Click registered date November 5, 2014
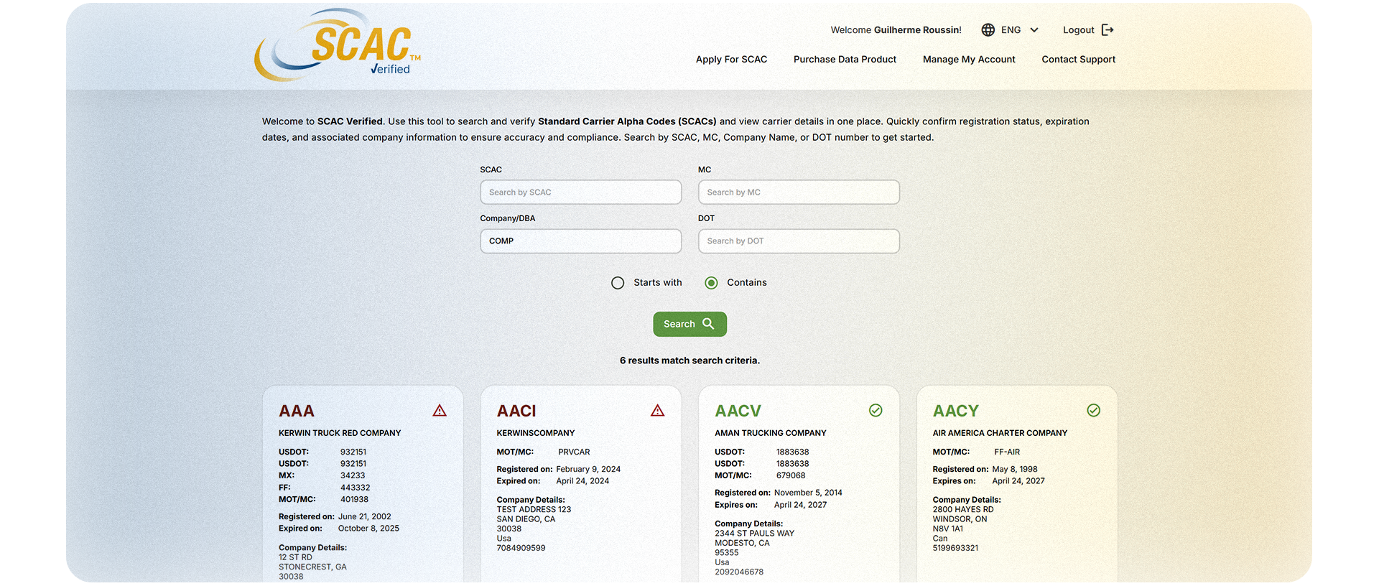 [x=808, y=493]
